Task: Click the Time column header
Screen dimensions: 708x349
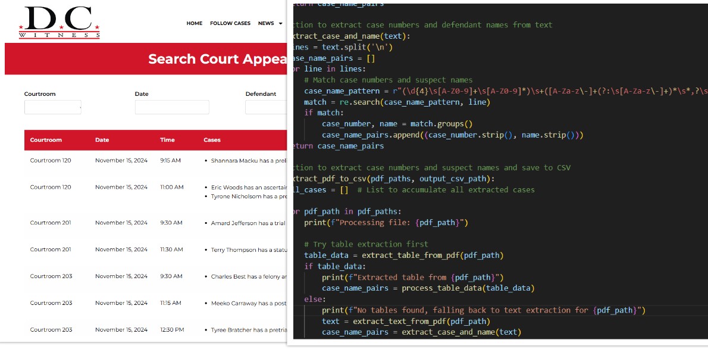Action: coord(167,140)
